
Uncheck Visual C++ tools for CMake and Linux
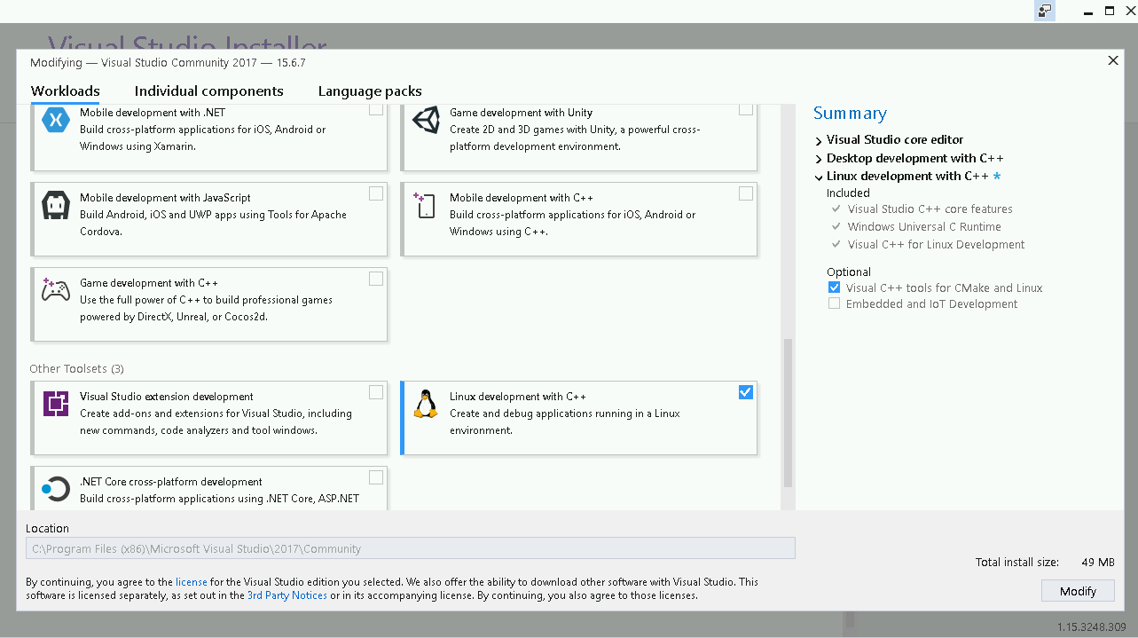[x=834, y=287]
